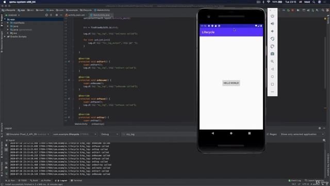The width and height of the screenshot is (330, 186).
Task: Click the onCreate called log line
Action: point(60,168)
